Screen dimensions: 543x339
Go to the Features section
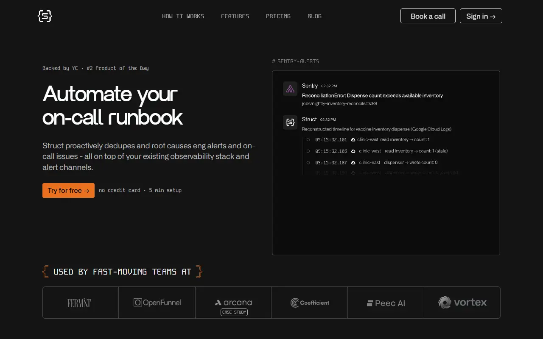(x=235, y=16)
